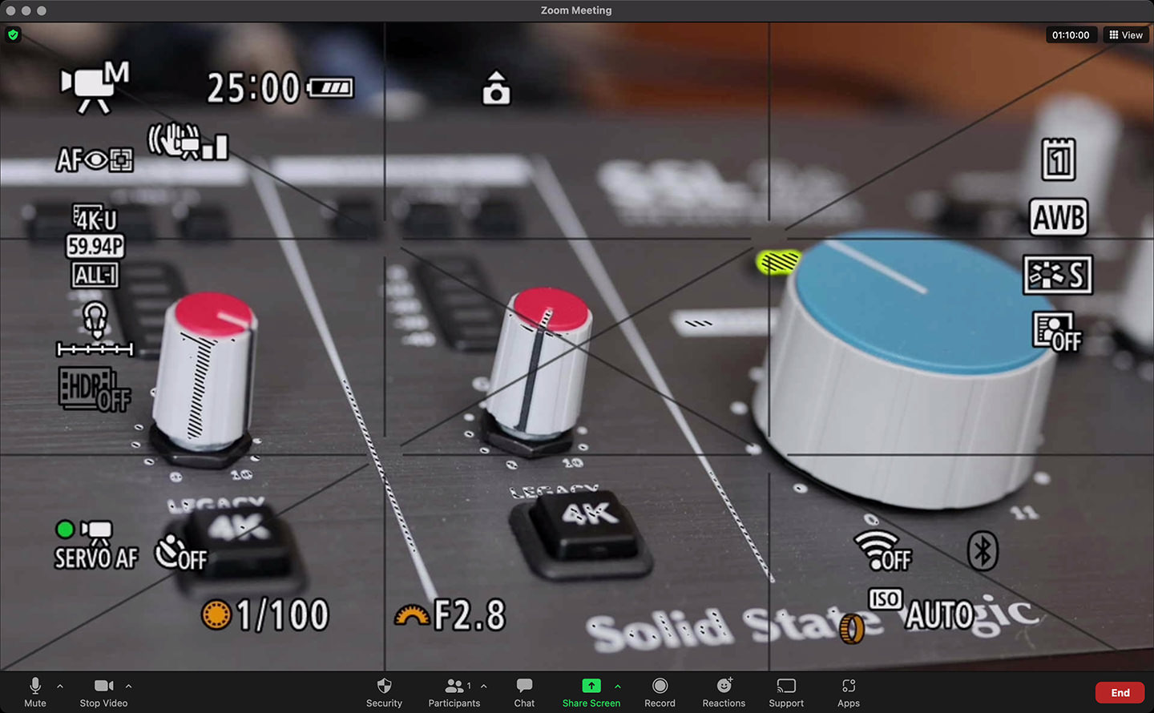Click the AWB white balance indicator
This screenshot has width=1154, height=713.
(1059, 218)
